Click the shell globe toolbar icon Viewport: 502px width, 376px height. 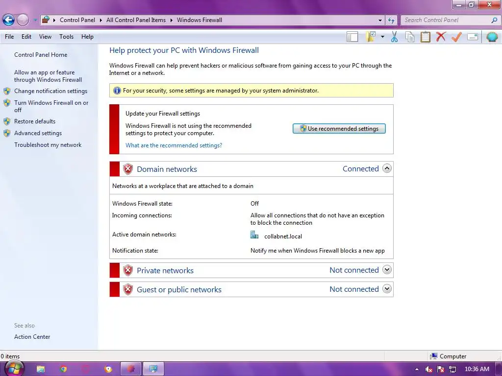tap(492, 37)
